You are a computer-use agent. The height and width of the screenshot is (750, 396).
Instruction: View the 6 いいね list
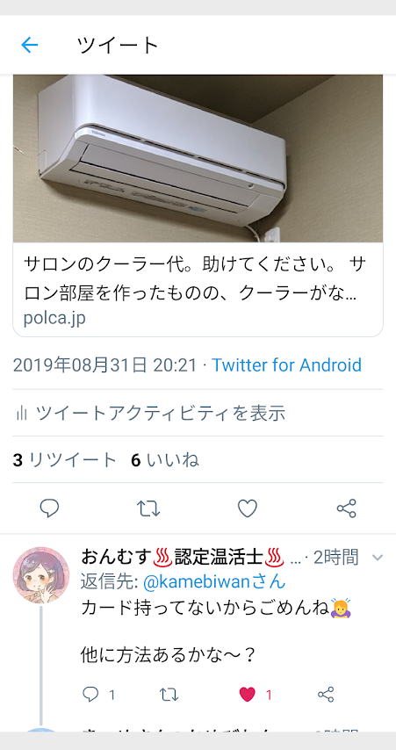pyautogui.click(x=165, y=460)
